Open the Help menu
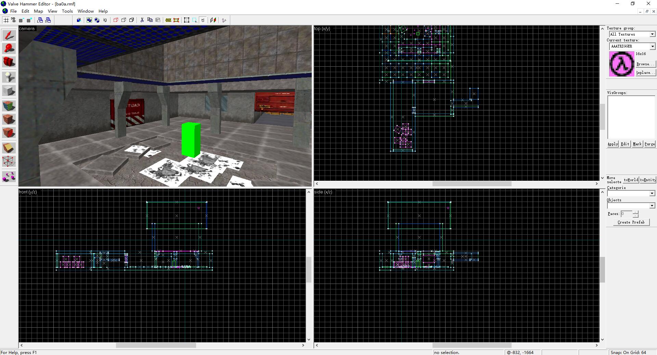The image size is (657, 355). [103, 11]
